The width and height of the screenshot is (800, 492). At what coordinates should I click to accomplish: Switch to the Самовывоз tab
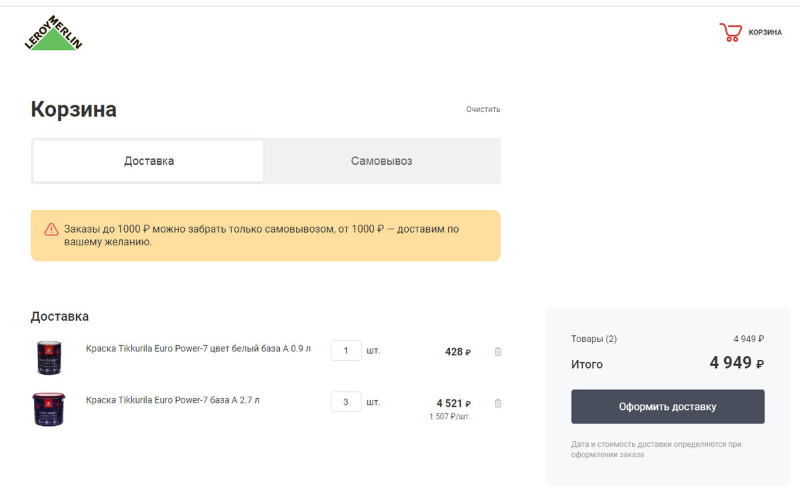click(x=381, y=161)
